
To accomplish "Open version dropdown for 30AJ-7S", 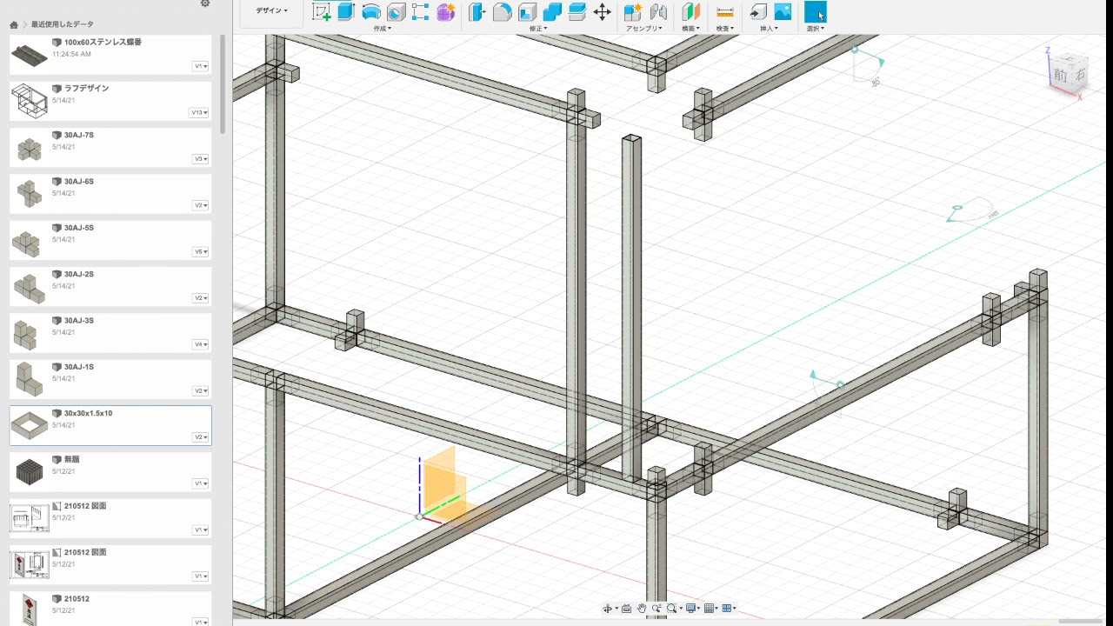I will (201, 159).
